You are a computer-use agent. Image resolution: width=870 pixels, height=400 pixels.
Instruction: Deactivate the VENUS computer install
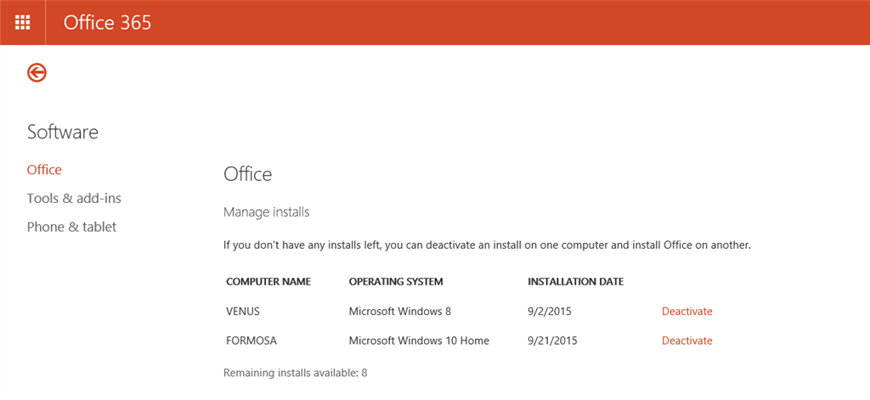coord(686,311)
